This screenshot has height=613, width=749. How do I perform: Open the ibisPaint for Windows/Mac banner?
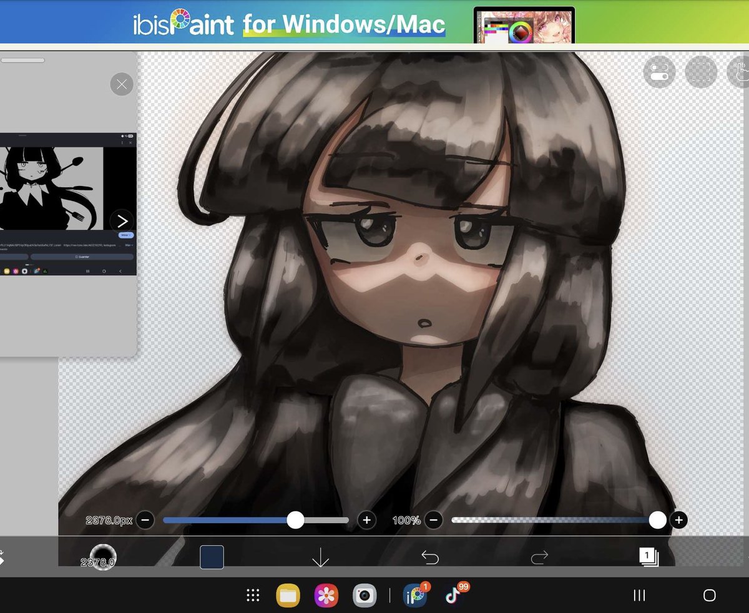pyautogui.click(x=374, y=22)
